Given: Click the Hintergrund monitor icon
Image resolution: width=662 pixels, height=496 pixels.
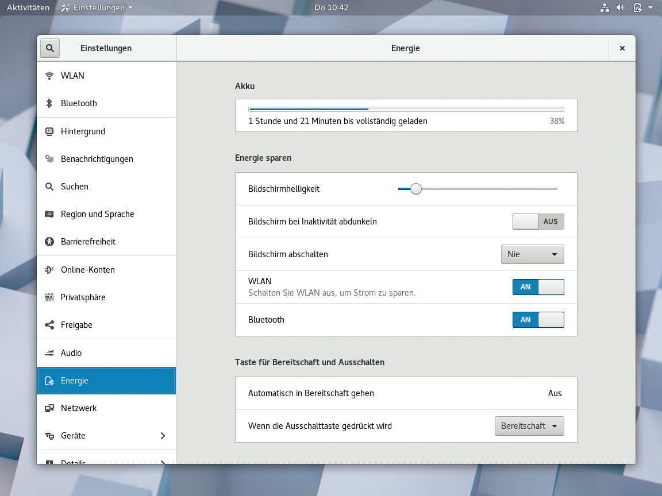Looking at the screenshot, I should [49, 131].
